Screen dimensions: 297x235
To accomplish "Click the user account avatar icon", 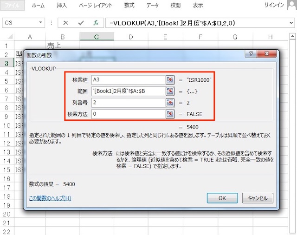I will (292, 5).
